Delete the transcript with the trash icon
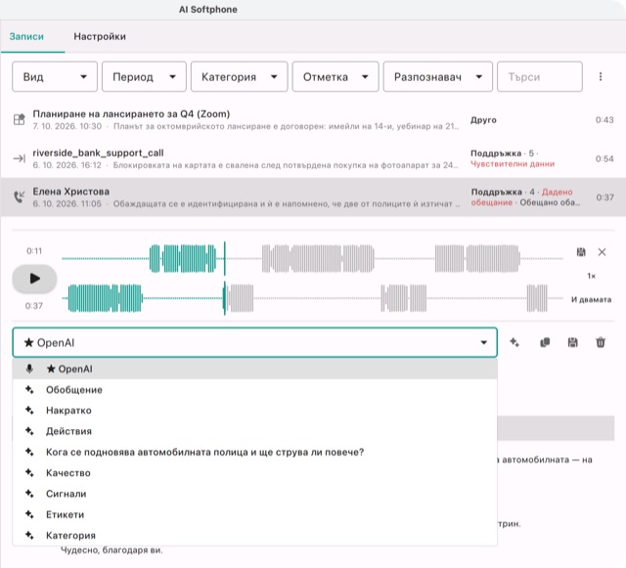The width and height of the screenshot is (626, 568). pos(601,342)
